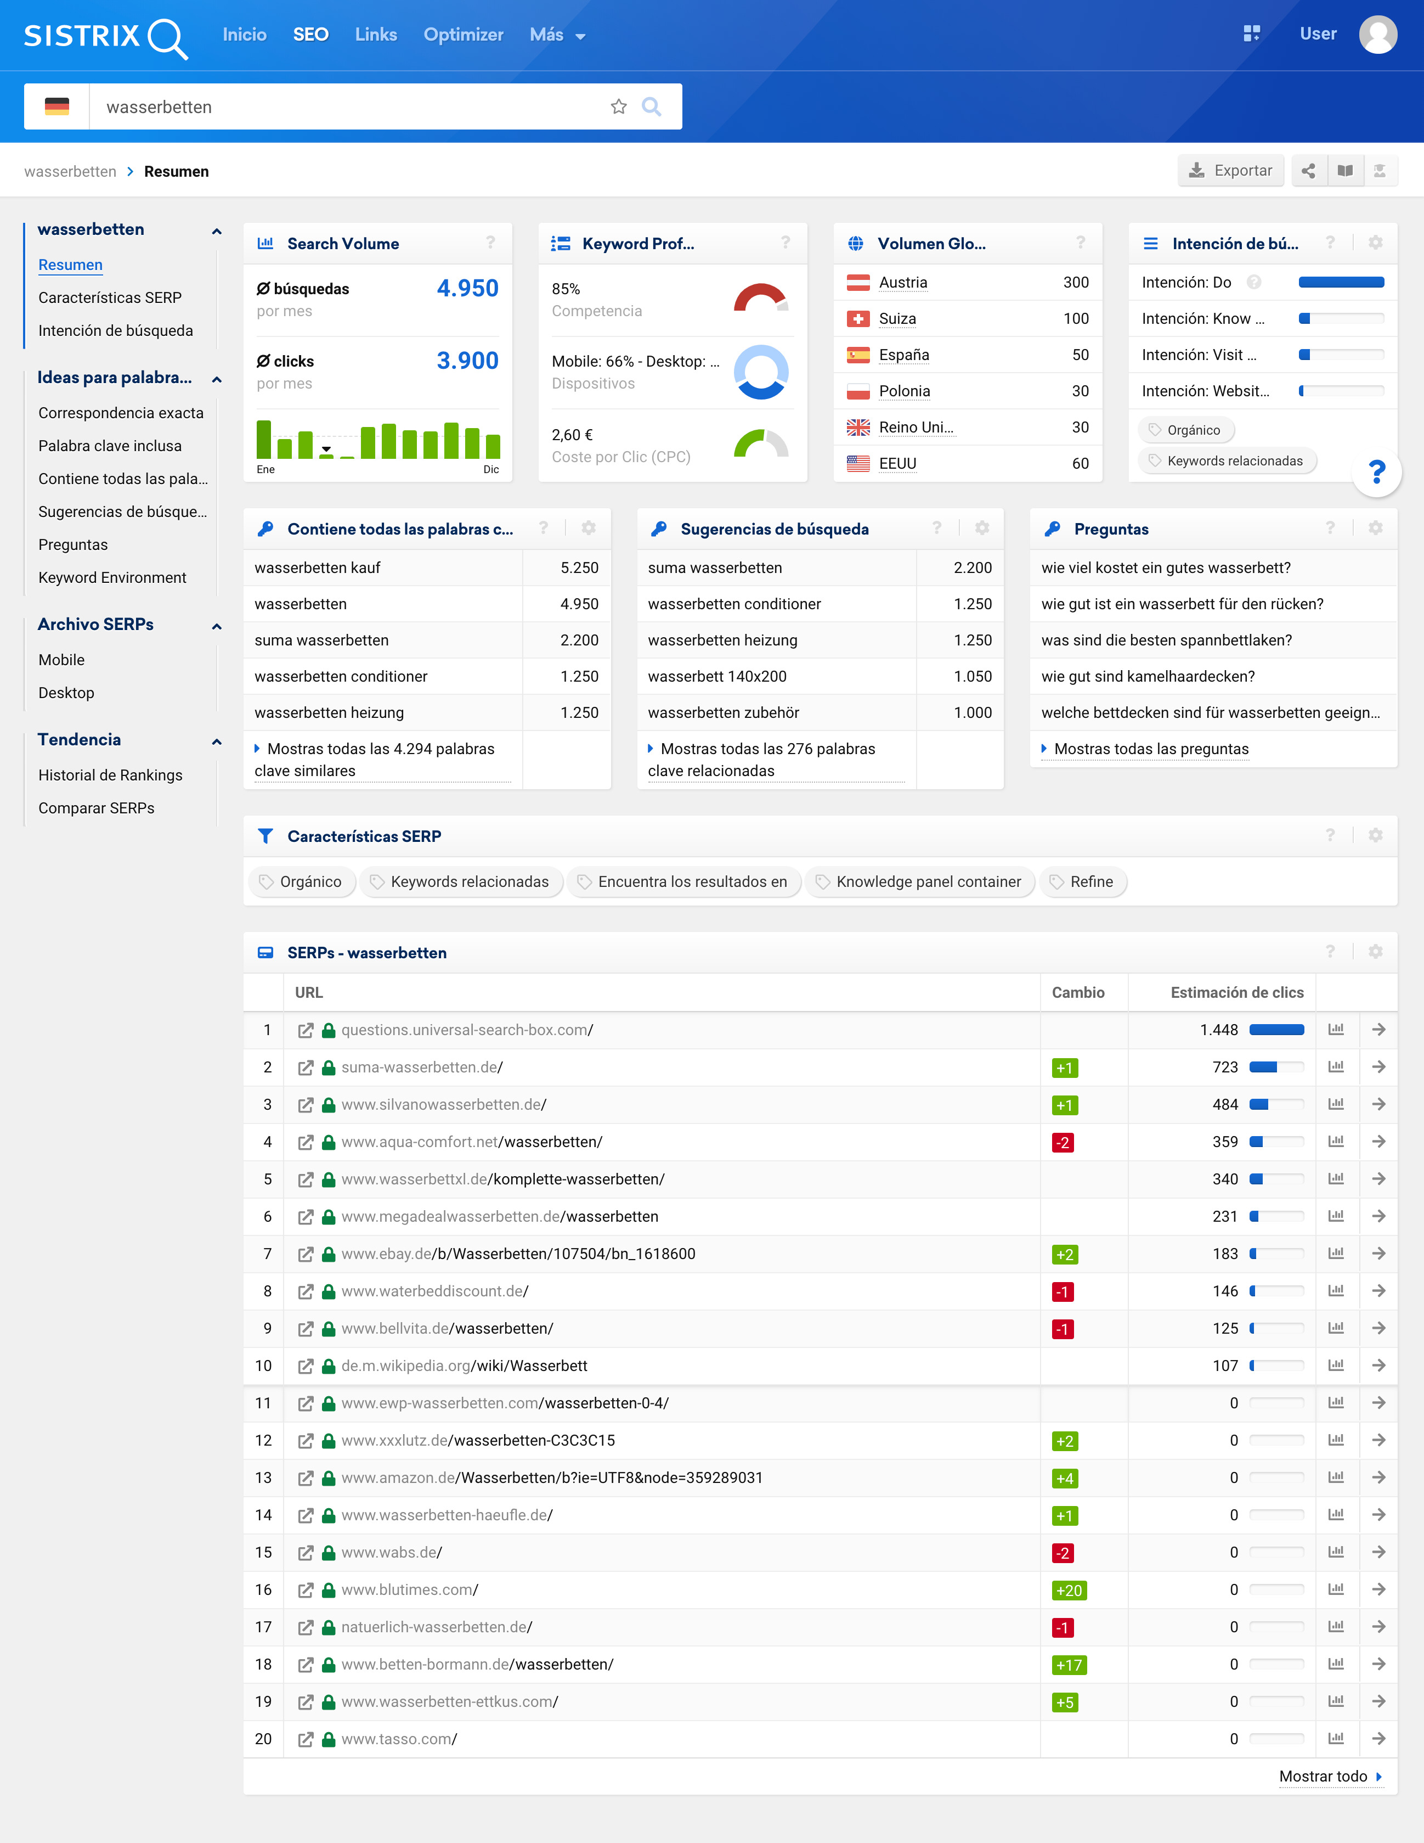Image resolution: width=1424 pixels, height=1843 pixels.
Task: Open the book handbook icon in toolbar
Action: click(x=1344, y=171)
